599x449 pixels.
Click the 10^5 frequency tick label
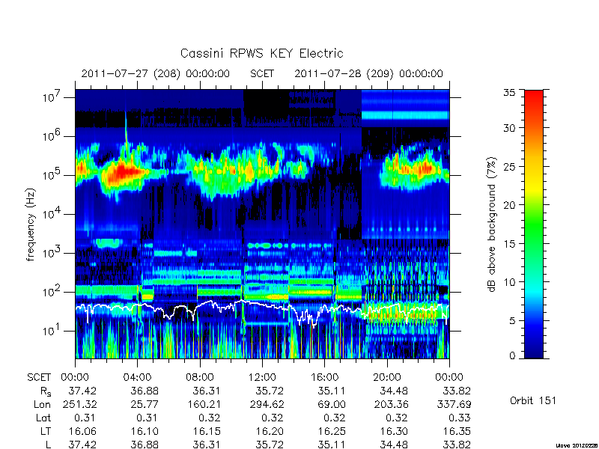pos(52,174)
